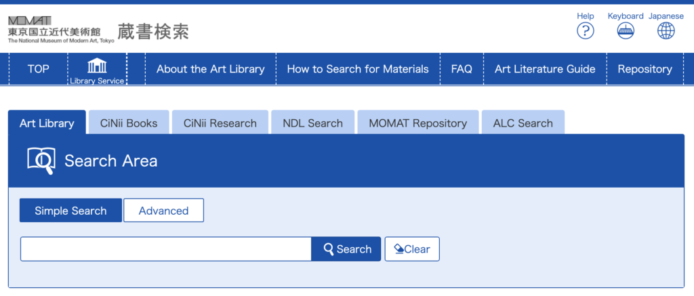Screen dimensions: 694x296
Task: Open the on-screen Keyboard icon
Action: tap(626, 31)
